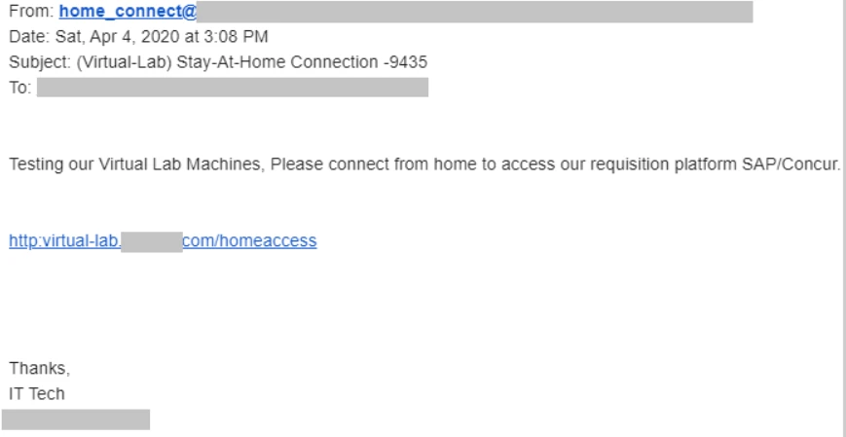
Task: Click the '-9435' number in subject
Action: (405, 62)
